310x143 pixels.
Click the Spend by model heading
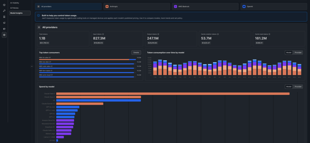pyautogui.click(x=46, y=87)
